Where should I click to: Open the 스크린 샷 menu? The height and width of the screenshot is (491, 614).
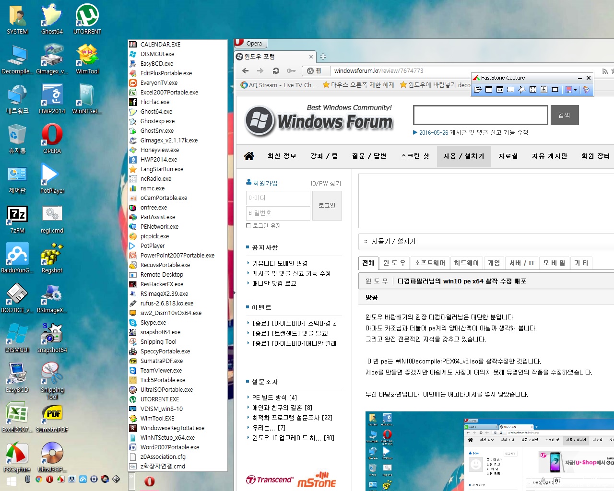tap(415, 156)
